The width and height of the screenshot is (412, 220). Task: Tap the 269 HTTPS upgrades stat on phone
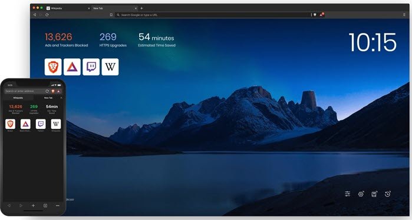point(34,109)
